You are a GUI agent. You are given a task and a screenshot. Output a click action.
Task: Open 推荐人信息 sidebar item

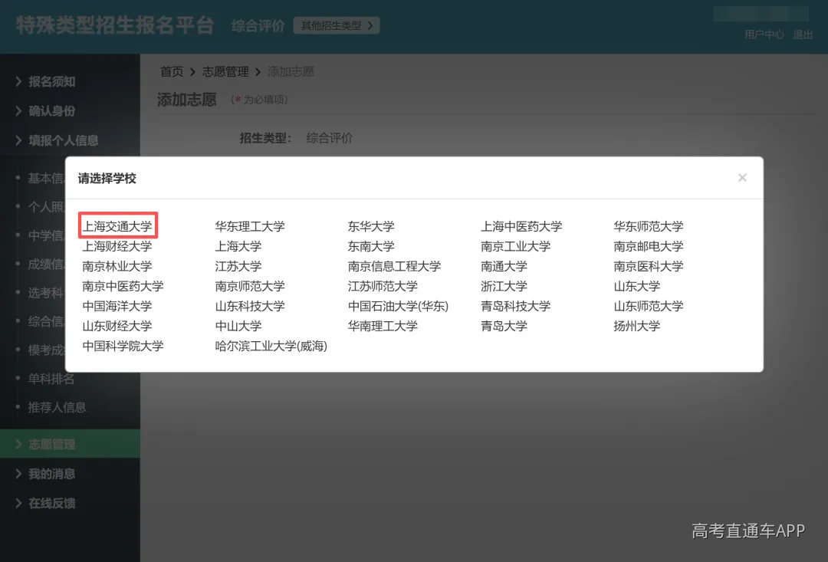click(x=57, y=407)
